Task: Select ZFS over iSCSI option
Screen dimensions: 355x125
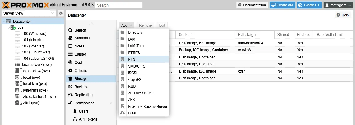Action: pos(144,93)
